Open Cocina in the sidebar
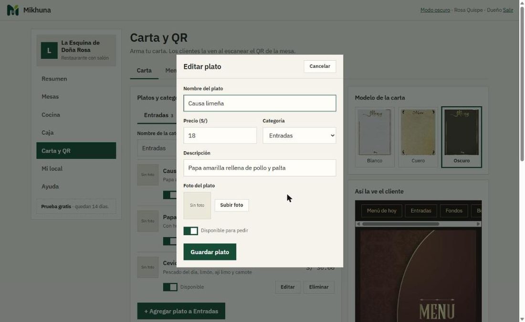The height and width of the screenshot is (322, 525). pos(76,115)
